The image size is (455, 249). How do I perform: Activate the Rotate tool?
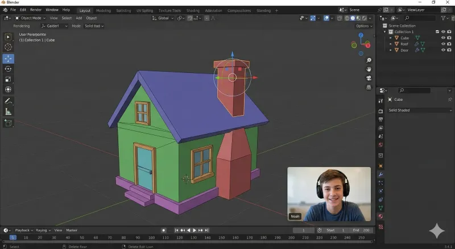pyautogui.click(x=9, y=69)
